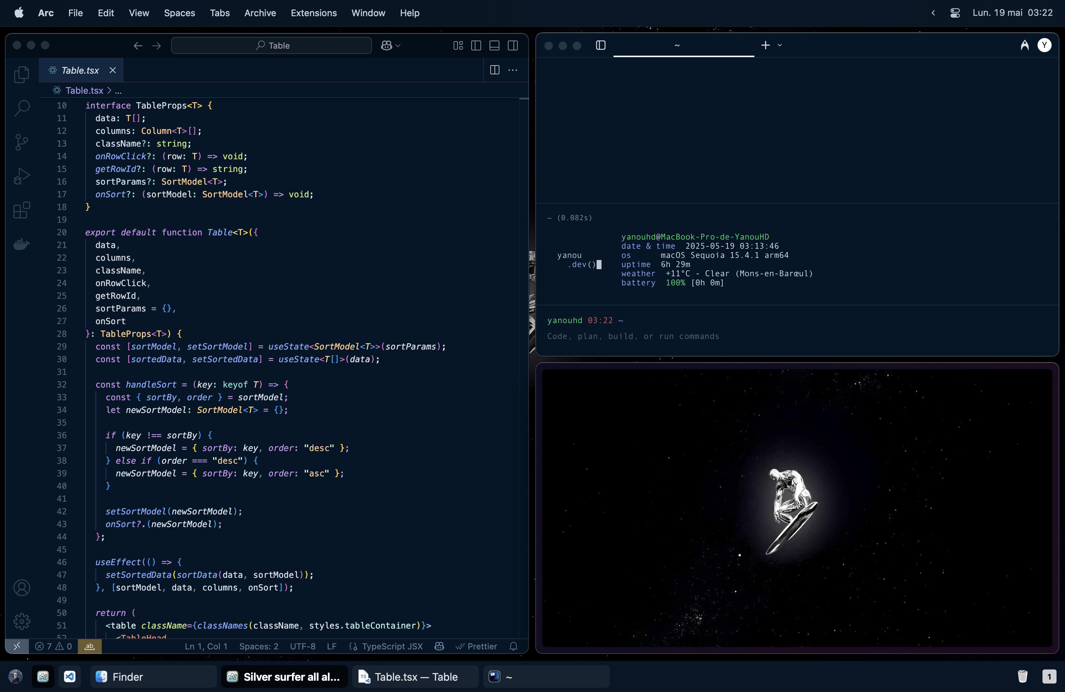Open notifications bell in status bar
Image resolution: width=1065 pixels, height=692 pixels.
514,646
